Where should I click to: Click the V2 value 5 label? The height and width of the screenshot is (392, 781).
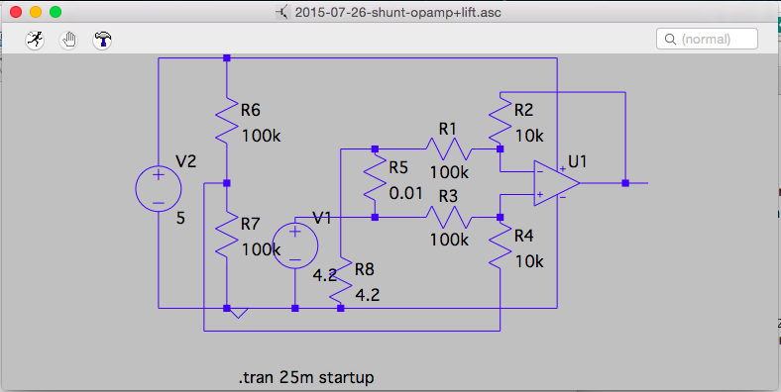180,219
